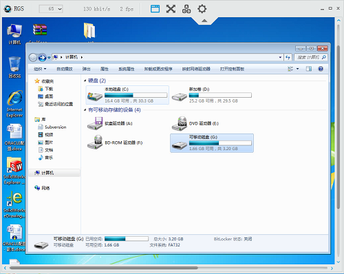Select ORACLE配置 - 副本.docx desktop file
The width and height of the screenshot is (344, 274).
click(x=14, y=238)
